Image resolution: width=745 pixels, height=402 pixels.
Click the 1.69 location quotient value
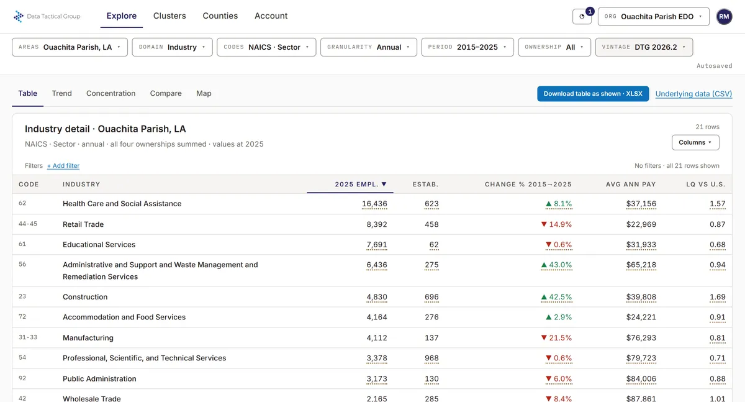(x=718, y=297)
